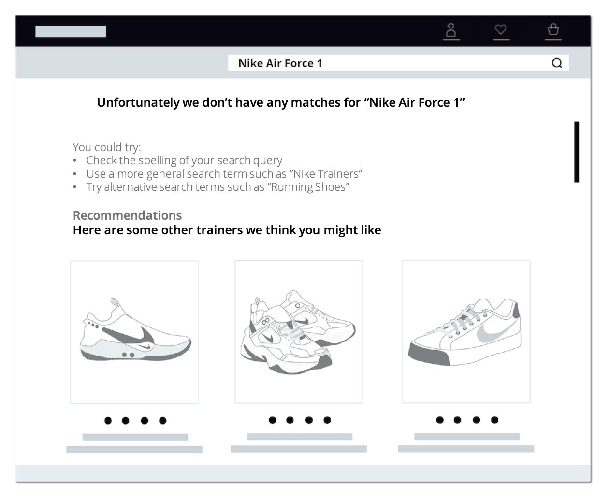Open the chunky sneaker pair product image
The width and height of the screenshot is (610, 498).
[299, 332]
